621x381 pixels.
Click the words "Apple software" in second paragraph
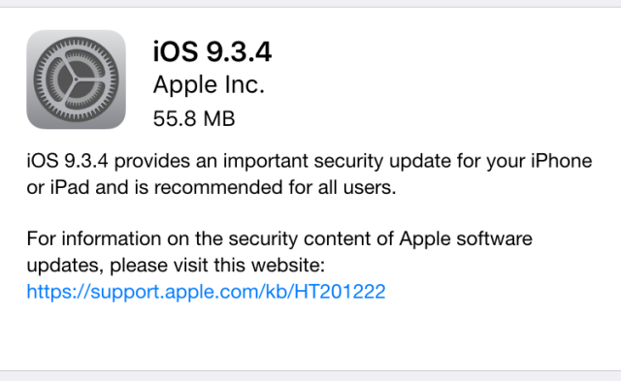[x=466, y=238]
